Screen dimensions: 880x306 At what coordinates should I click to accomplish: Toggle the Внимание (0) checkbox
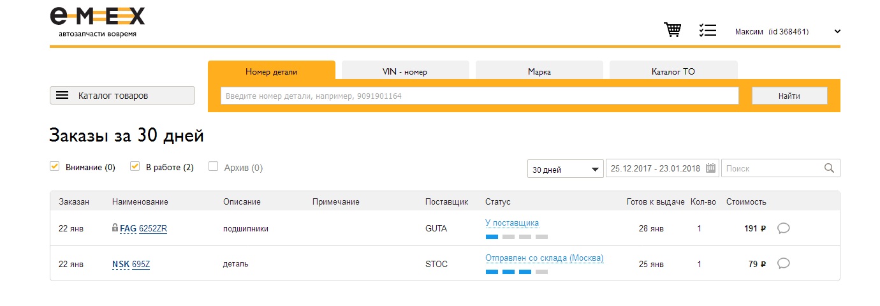(x=55, y=166)
